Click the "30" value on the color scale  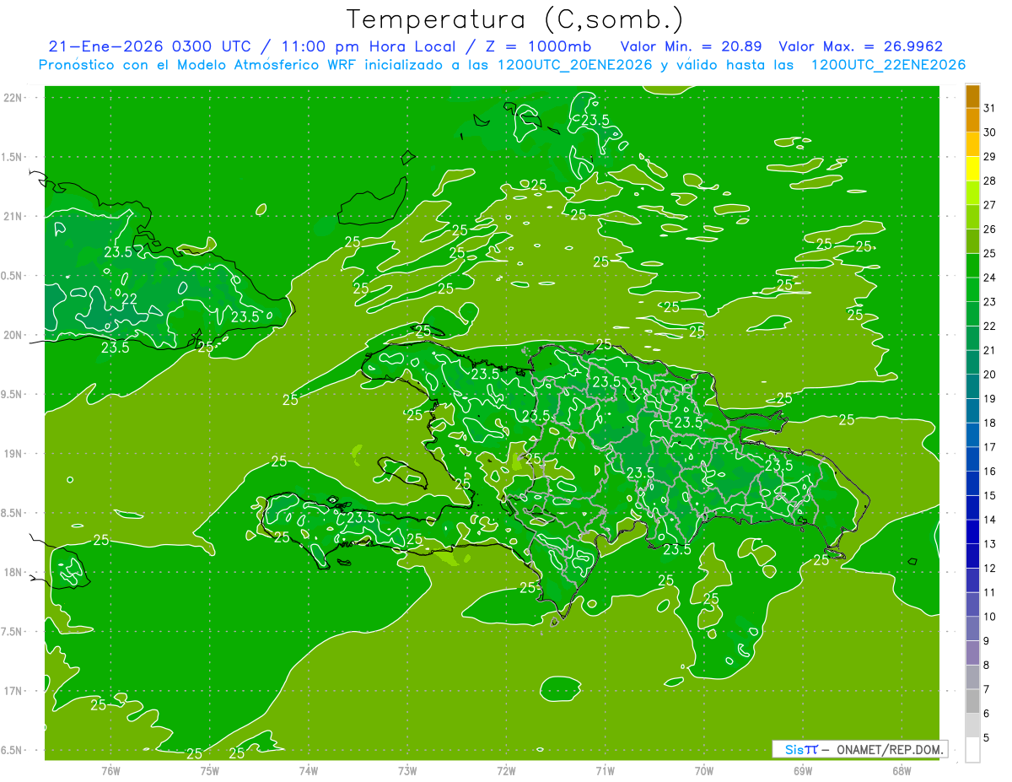coord(990,132)
